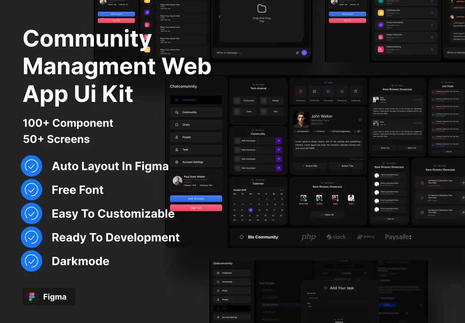Click Task icon in sidebar with Dashboard highlighted
465x323 pixels.
point(177,150)
